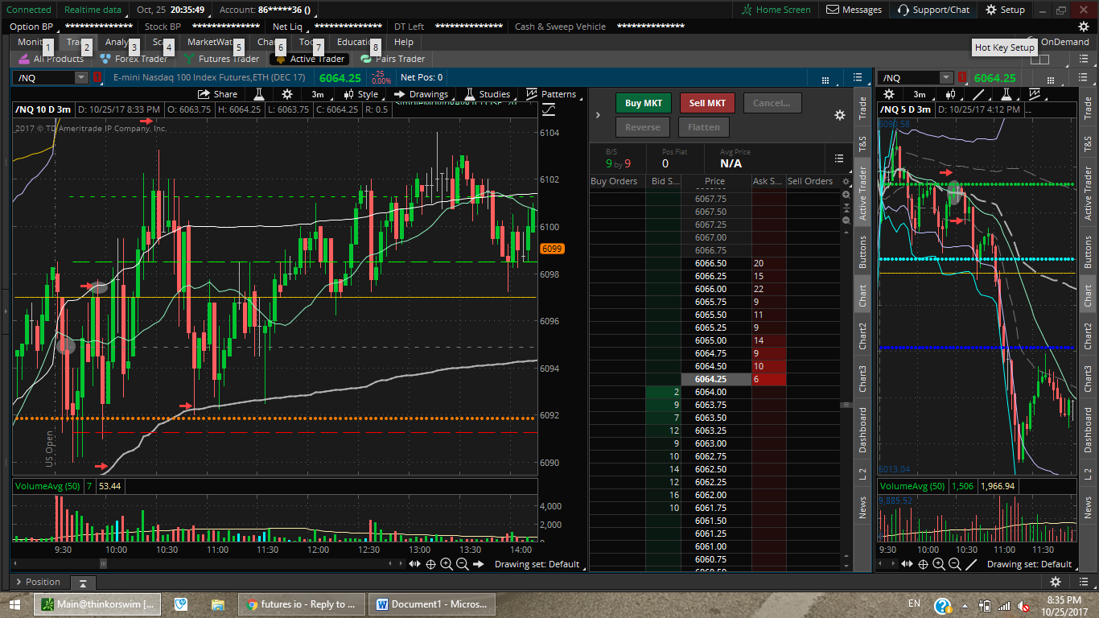Switch to the Pairs Trader sub-tab

click(393, 59)
